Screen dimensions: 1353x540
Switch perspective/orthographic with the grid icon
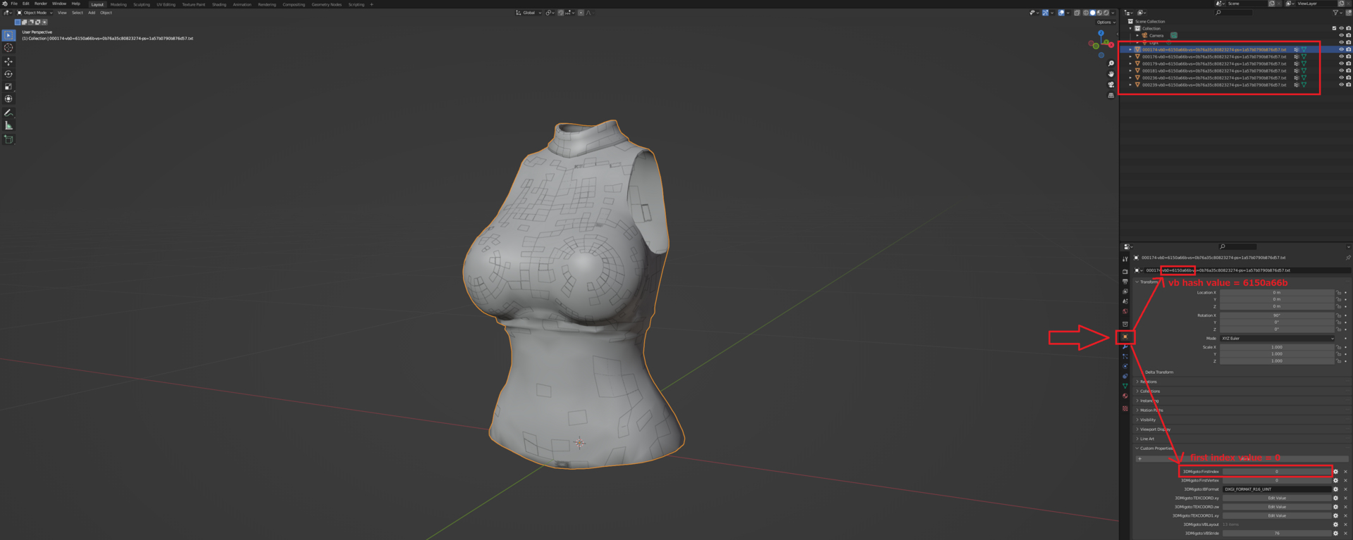(1111, 95)
